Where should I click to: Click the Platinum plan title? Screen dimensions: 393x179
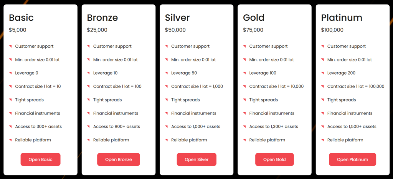342,18
